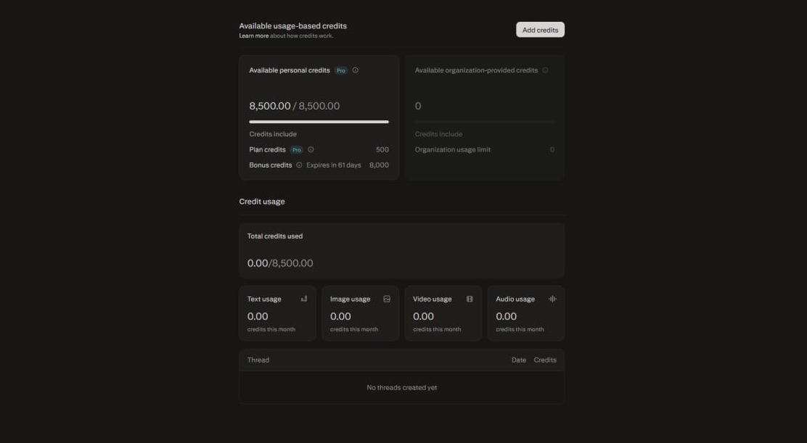This screenshot has width=807, height=443.
Task: Click the 'No threads created yet' message
Action: (401, 387)
